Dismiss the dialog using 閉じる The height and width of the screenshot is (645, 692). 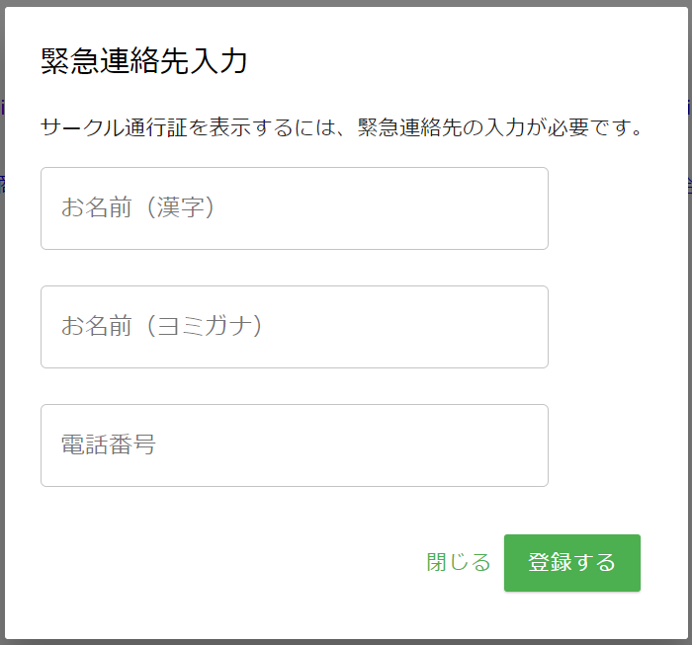pyautogui.click(x=458, y=563)
